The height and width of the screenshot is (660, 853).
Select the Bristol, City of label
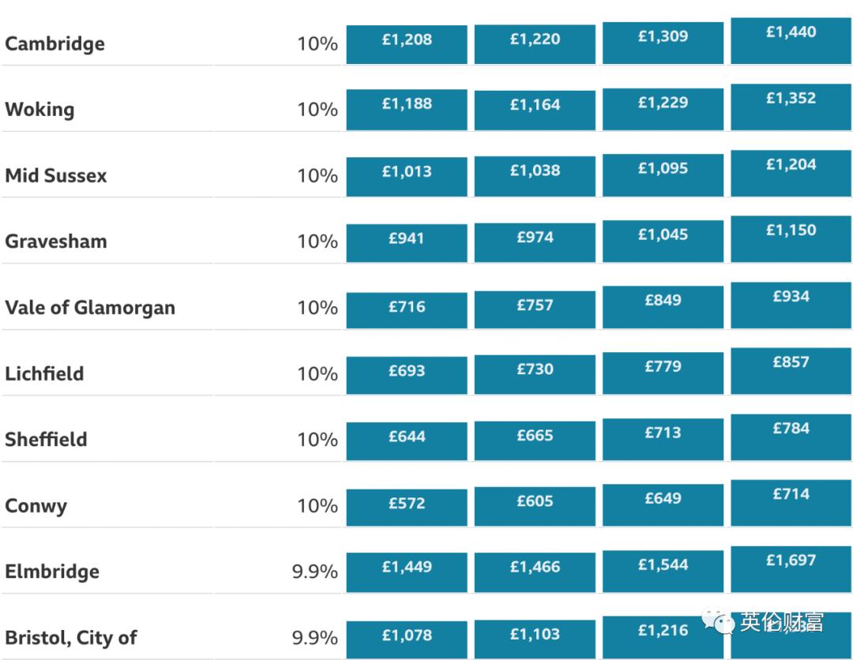(71, 637)
